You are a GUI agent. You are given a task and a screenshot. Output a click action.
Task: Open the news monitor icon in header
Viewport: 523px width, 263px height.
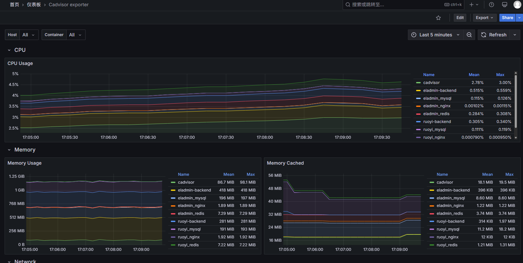pyautogui.click(x=505, y=5)
